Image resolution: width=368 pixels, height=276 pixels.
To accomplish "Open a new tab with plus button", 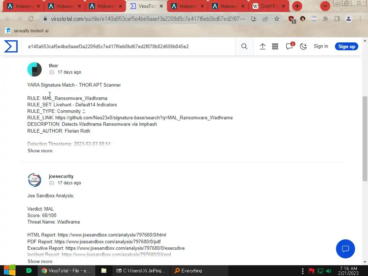I will click(x=297, y=6).
